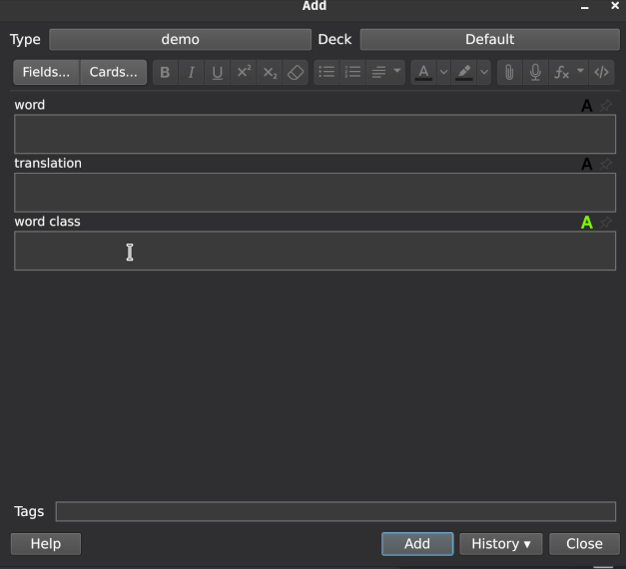
Task: Open the text color dropdown arrow
Action: [x=444, y=73]
